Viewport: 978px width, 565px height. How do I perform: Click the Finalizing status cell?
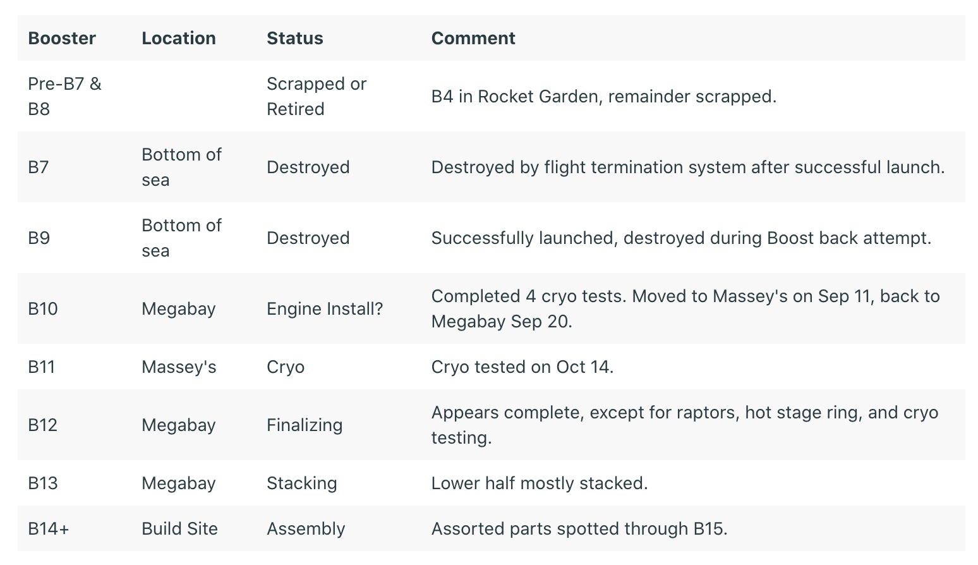(305, 425)
